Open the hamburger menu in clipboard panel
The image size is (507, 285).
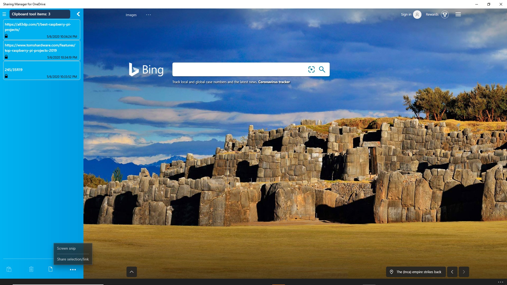click(x=4, y=14)
